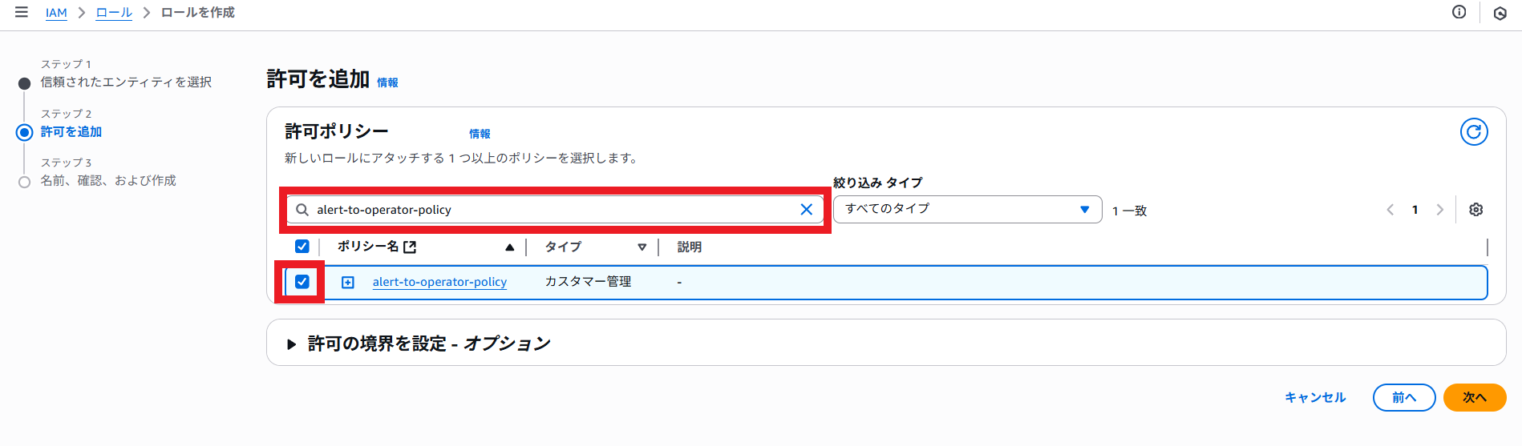Go to ロール breadcrumb link
Viewport: 1522px width, 446px height.
114,13
